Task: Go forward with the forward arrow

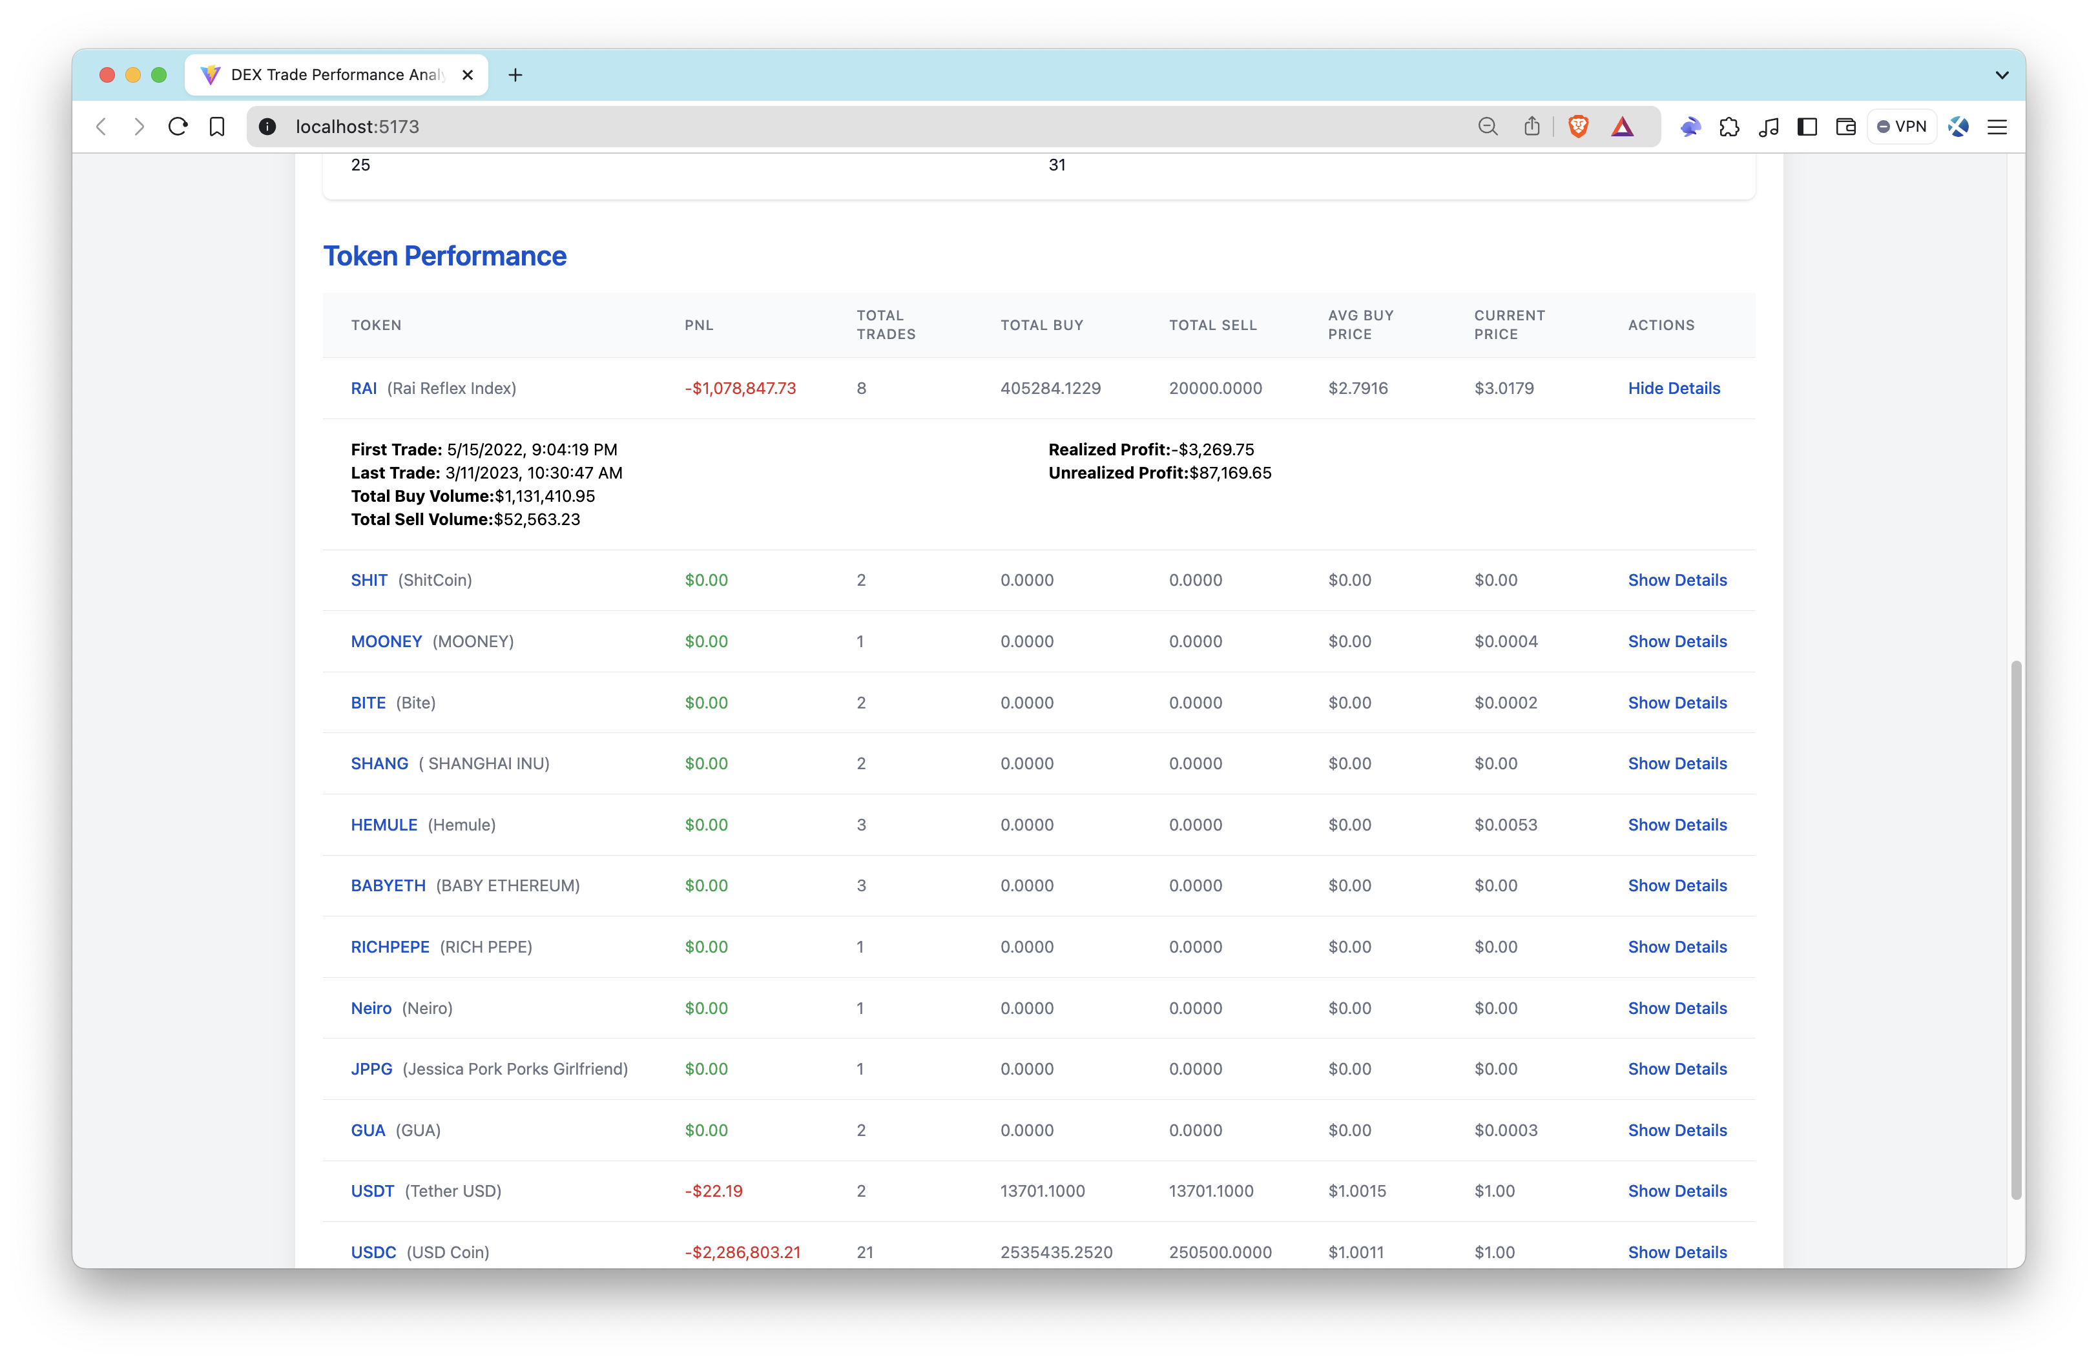Action: coord(140,127)
